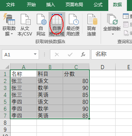Import from 从文本/CSV
The height and width of the screenshot is (136, 132).
[x=25, y=24]
